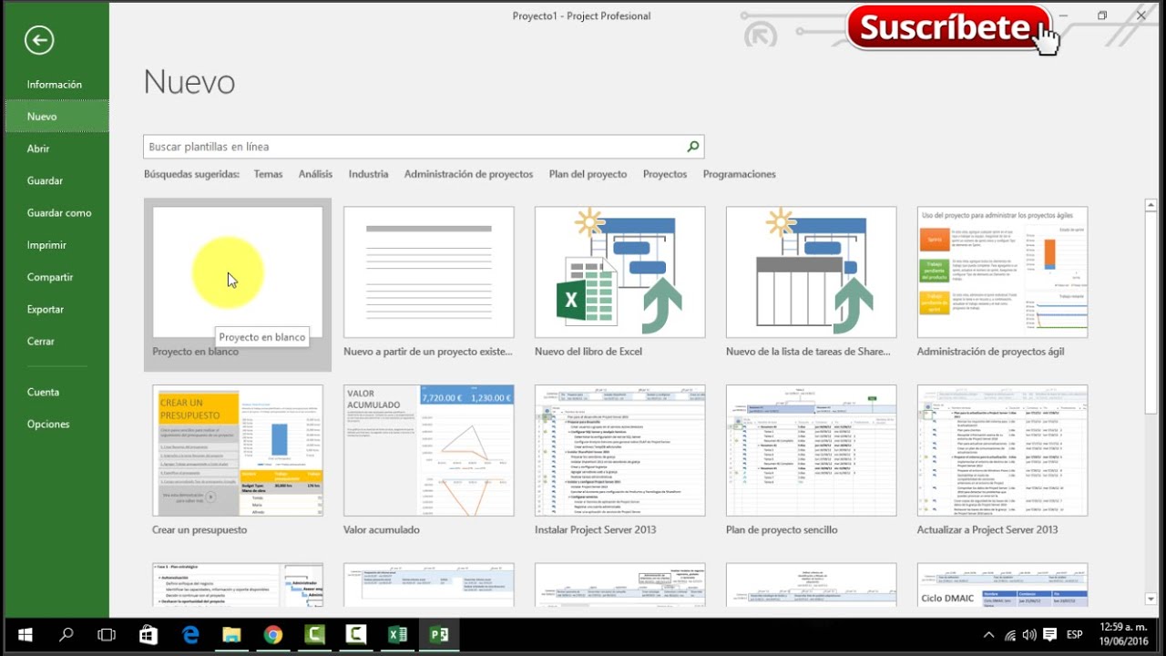Click suggested search Temas
Viewport: 1166px width, 656px height.
pyautogui.click(x=268, y=174)
